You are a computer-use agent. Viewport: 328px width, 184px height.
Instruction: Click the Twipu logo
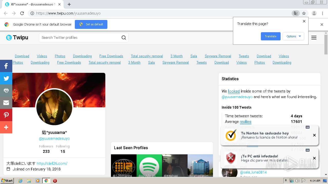pos(17,38)
